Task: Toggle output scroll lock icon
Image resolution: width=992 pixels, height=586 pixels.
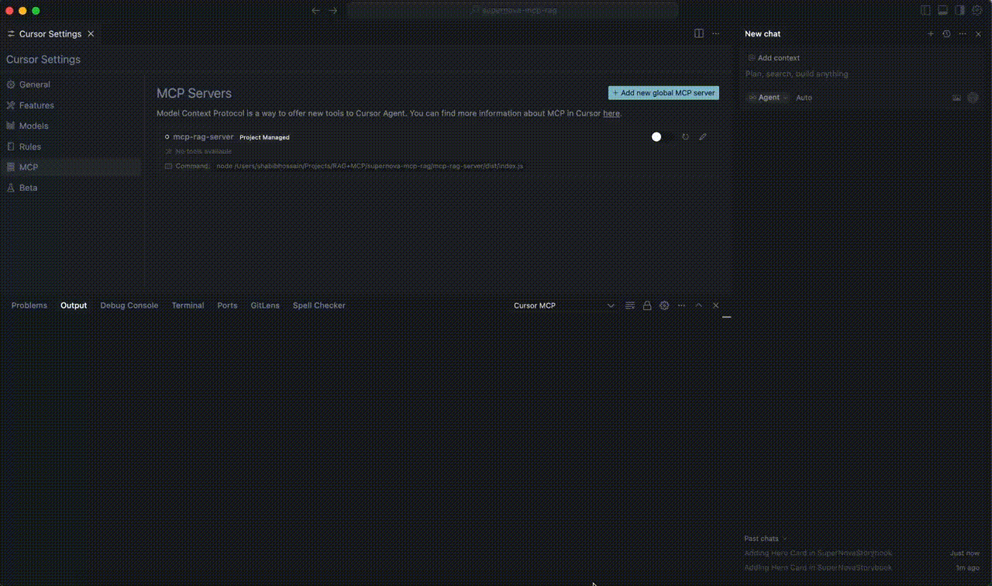Action: [647, 305]
